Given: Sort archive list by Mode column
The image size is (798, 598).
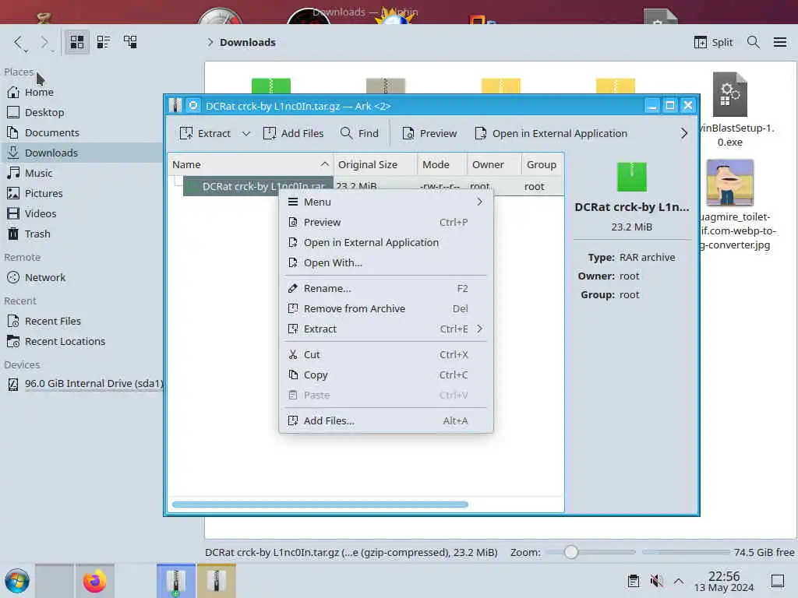Looking at the screenshot, I should 442,165.
